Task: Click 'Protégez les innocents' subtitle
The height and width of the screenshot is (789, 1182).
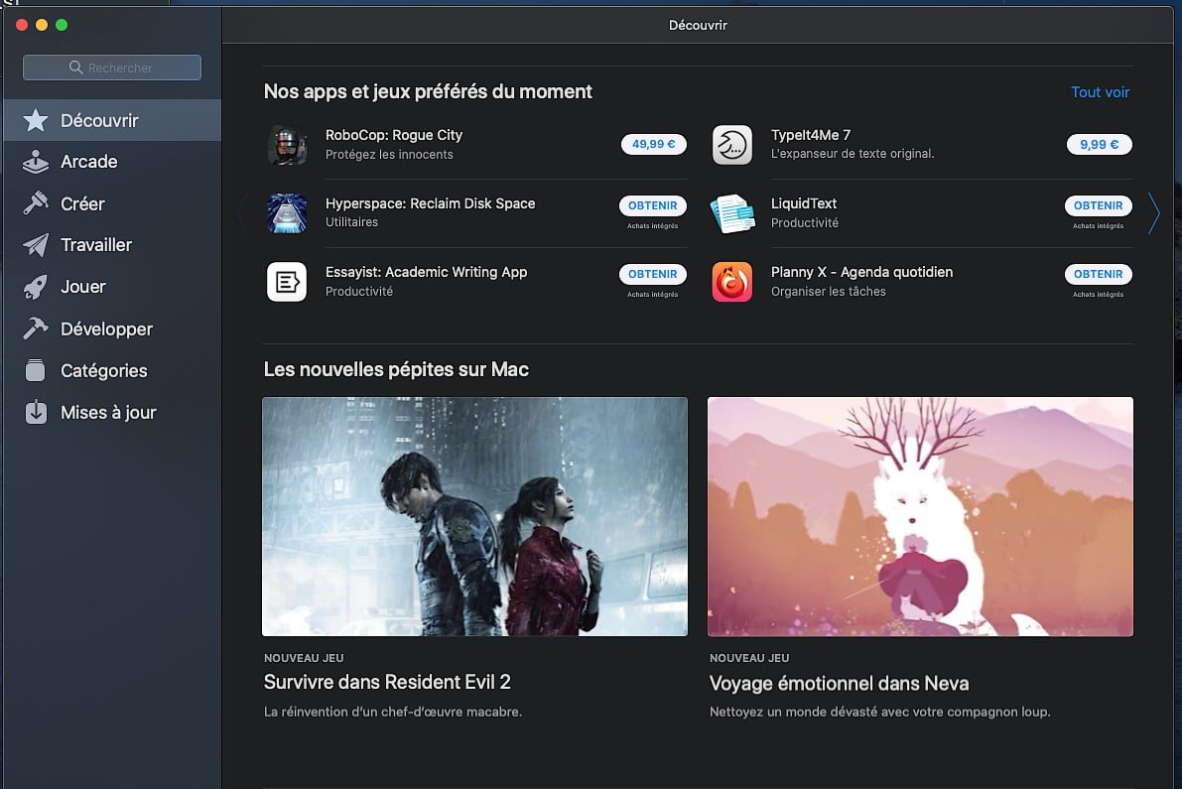Action: click(389, 155)
